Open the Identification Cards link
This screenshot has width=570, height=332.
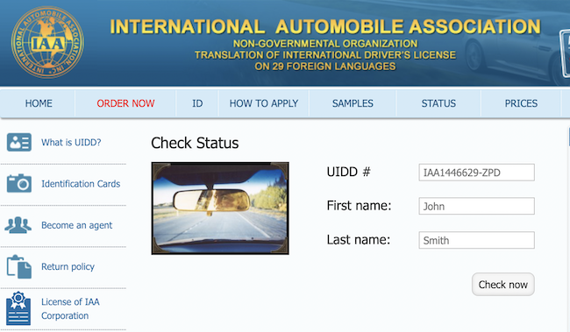[81, 184]
